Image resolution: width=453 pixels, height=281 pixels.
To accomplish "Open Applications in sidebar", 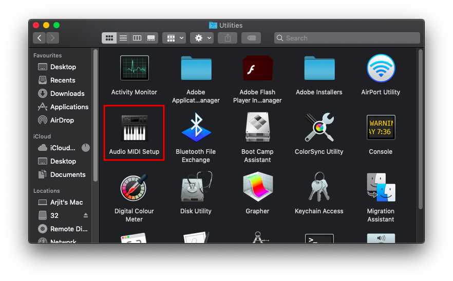I will point(69,107).
